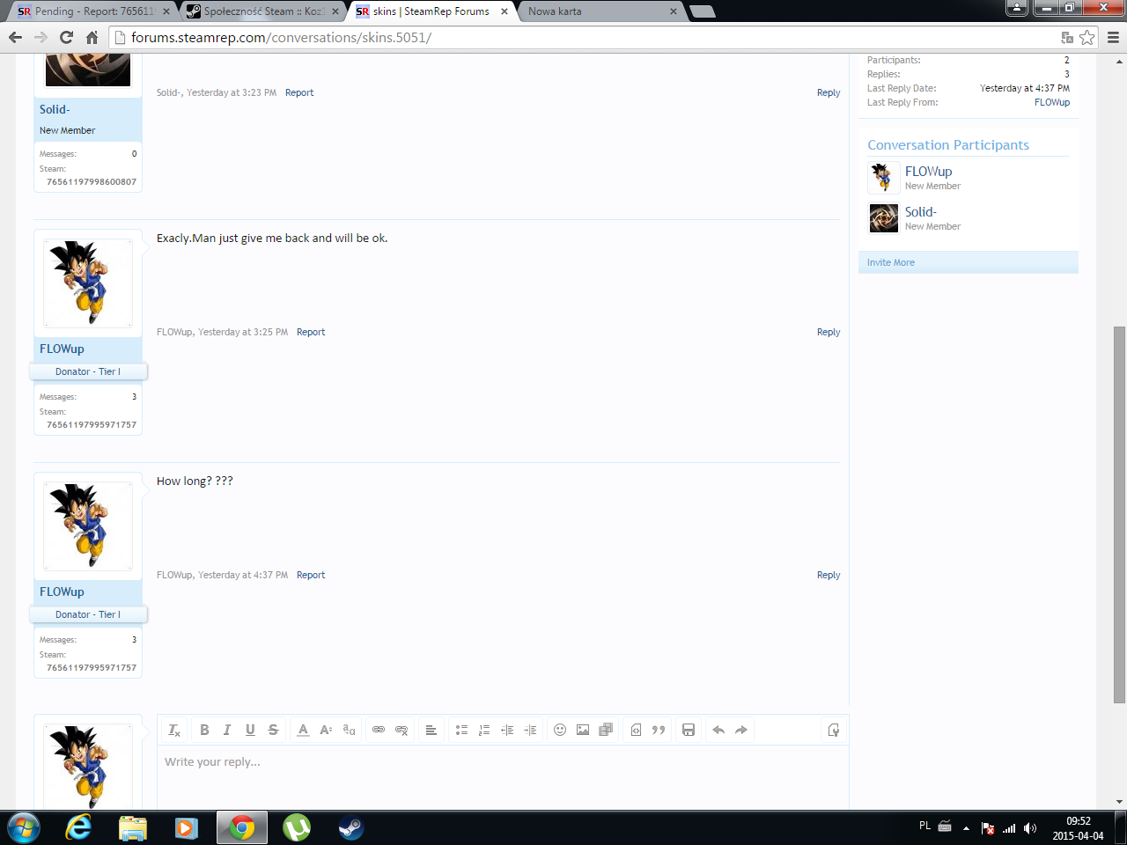Click the insert image icon
The height and width of the screenshot is (845, 1127).
583,730
